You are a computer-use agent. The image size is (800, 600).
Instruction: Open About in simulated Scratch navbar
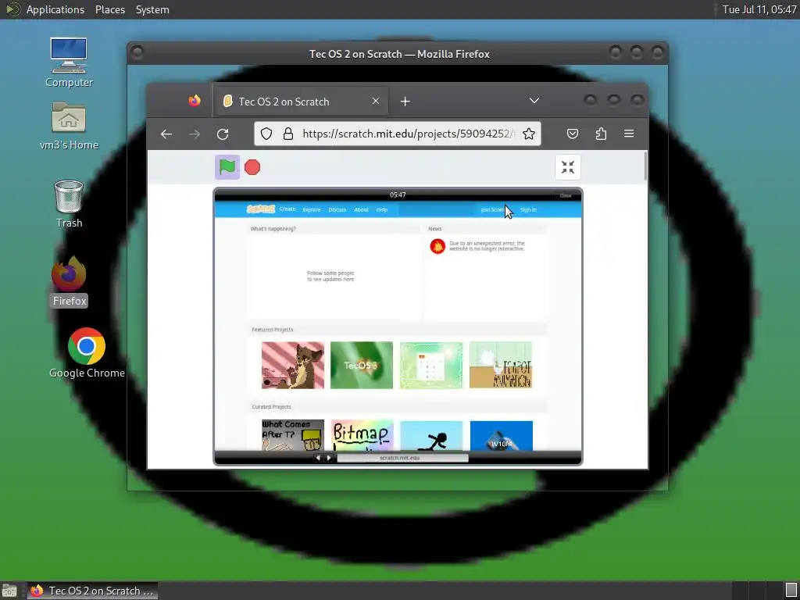pyautogui.click(x=361, y=209)
